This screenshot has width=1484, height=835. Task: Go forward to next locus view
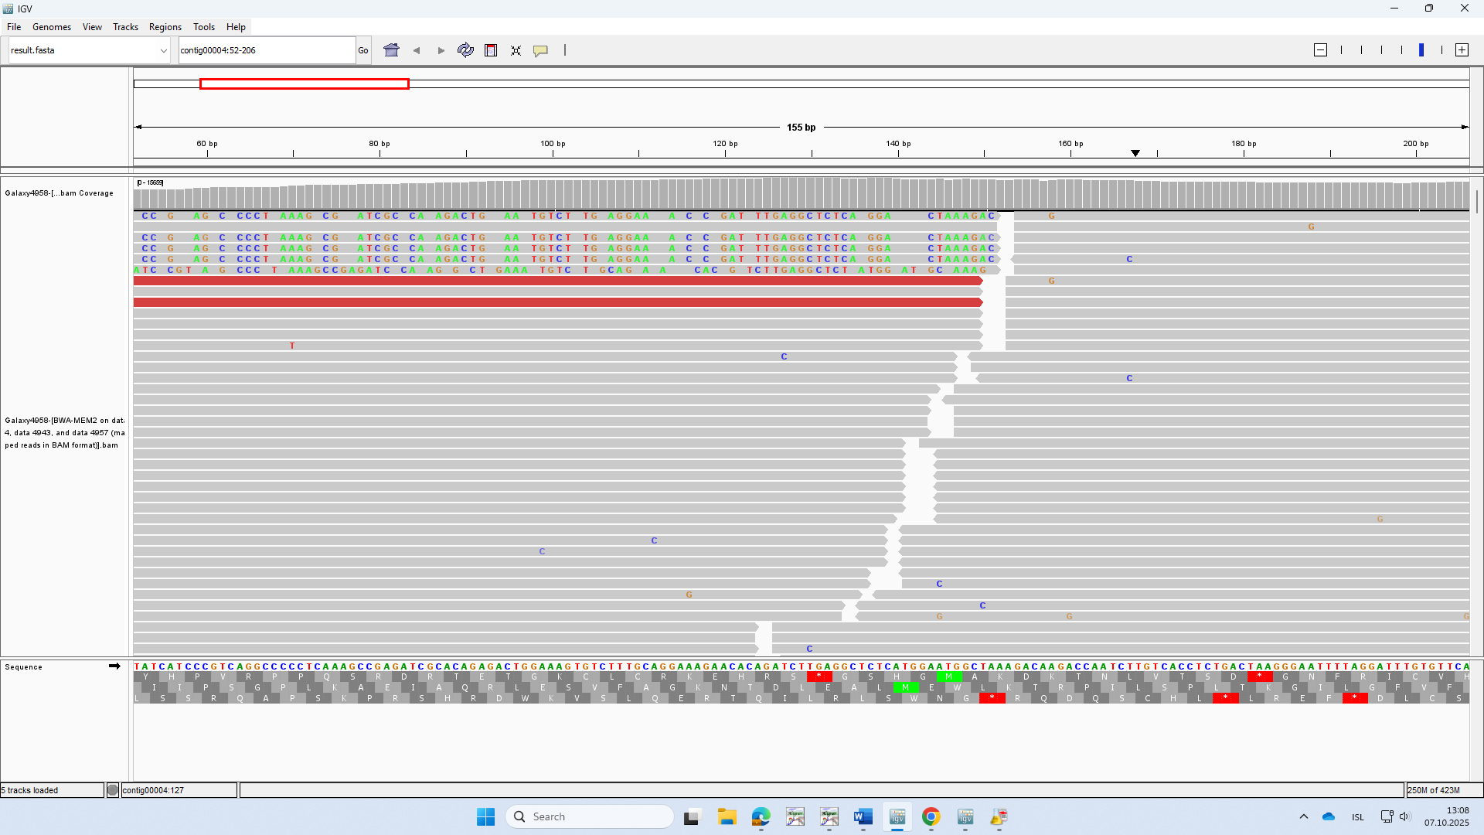[x=441, y=50]
